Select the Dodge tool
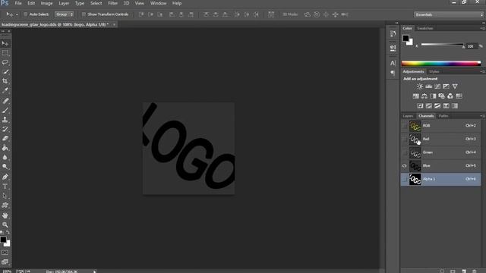This screenshot has height=273, width=486. 5,167
